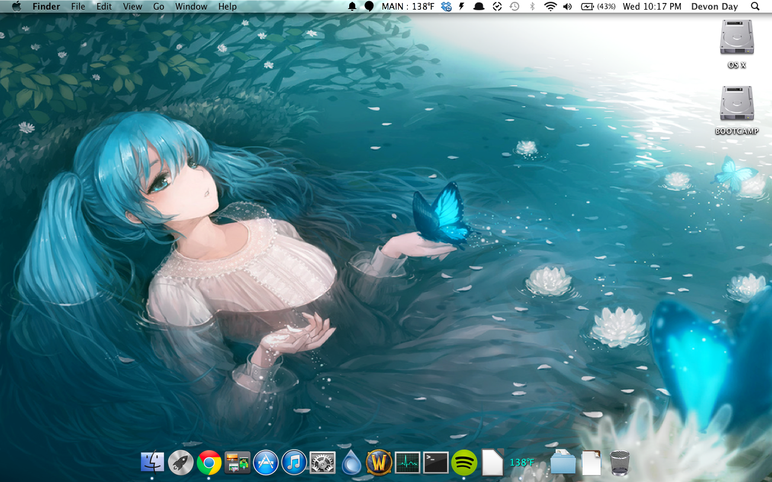Open the Apple menu
Image resolution: width=772 pixels, height=482 pixels.
click(16, 7)
